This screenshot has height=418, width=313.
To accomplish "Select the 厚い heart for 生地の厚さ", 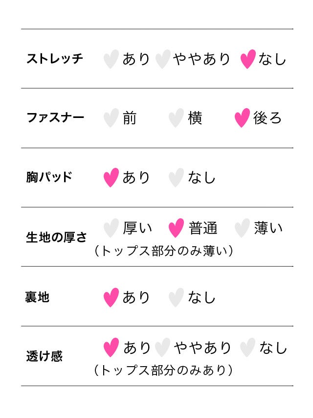I will pos(111,228).
